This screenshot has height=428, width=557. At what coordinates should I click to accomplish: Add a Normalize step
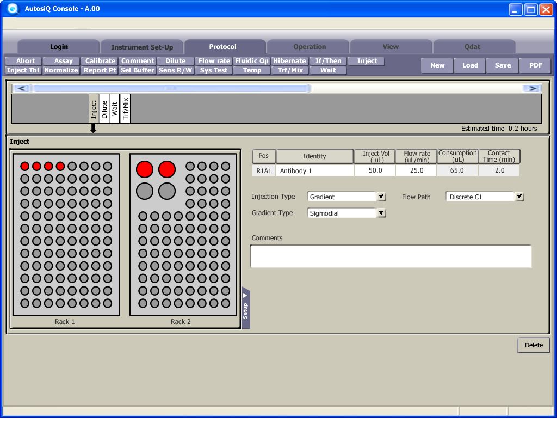coord(61,70)
